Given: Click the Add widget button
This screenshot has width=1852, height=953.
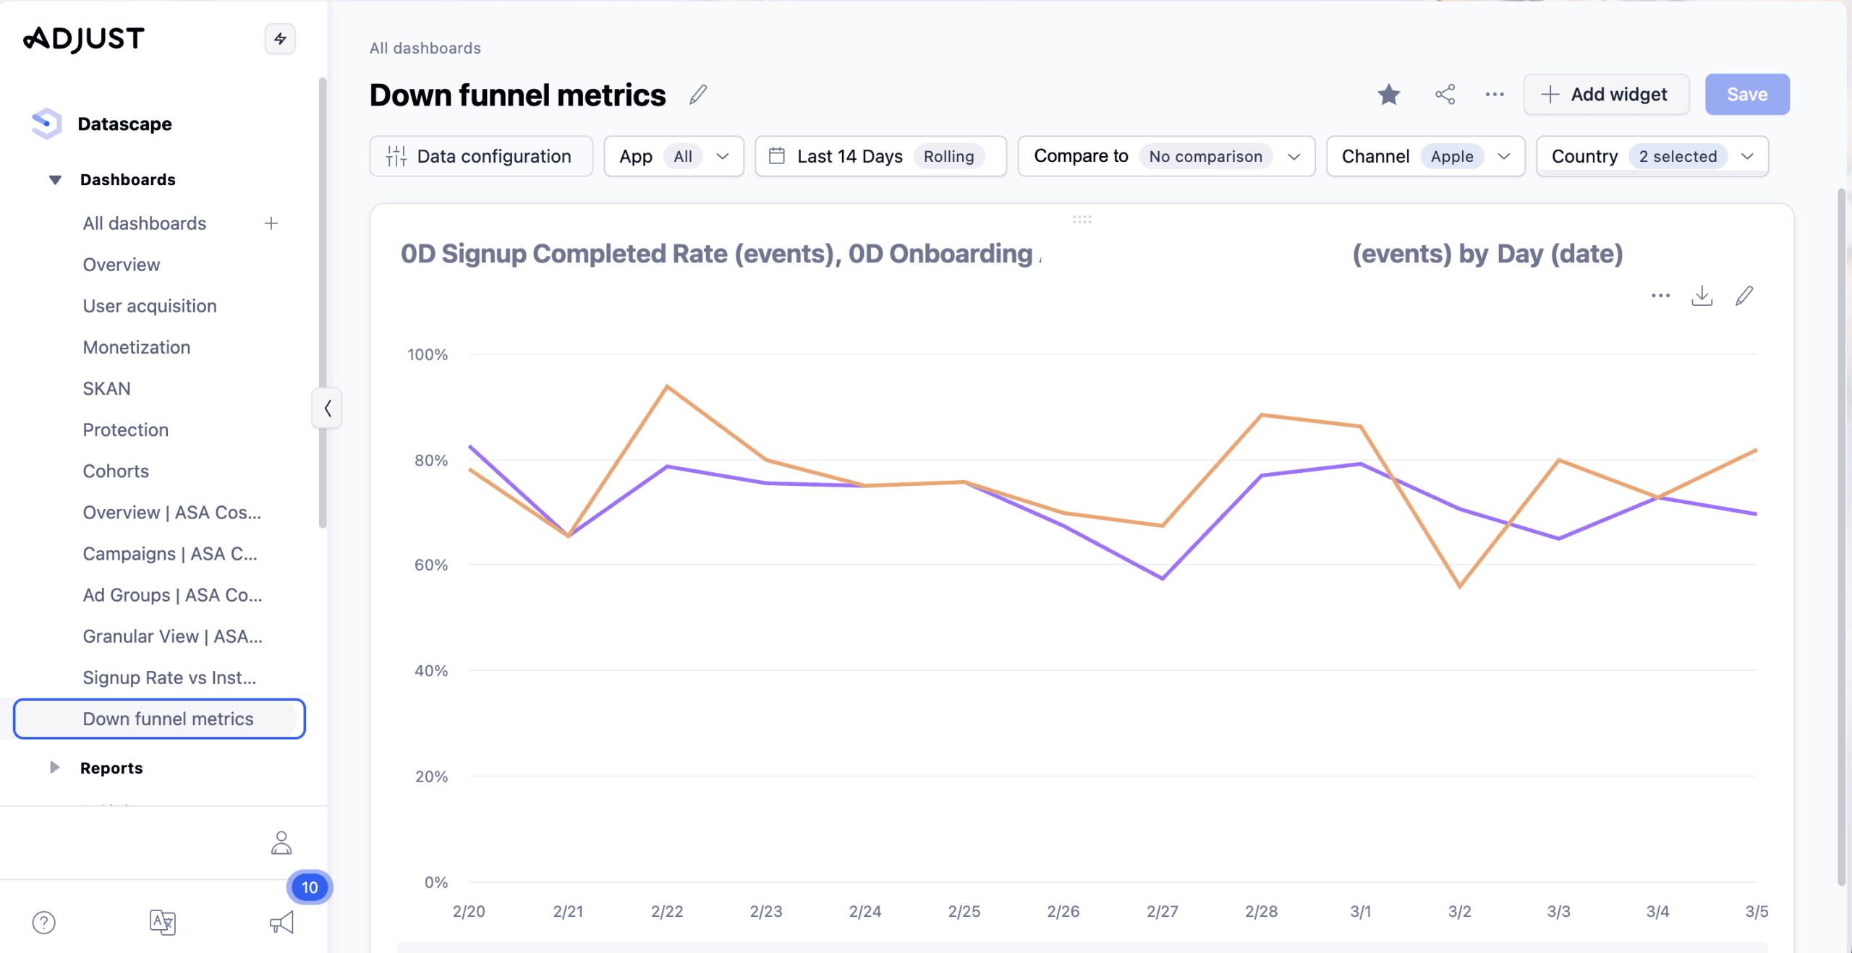Looking at the screenshot, I should [x=1605, y=95].
